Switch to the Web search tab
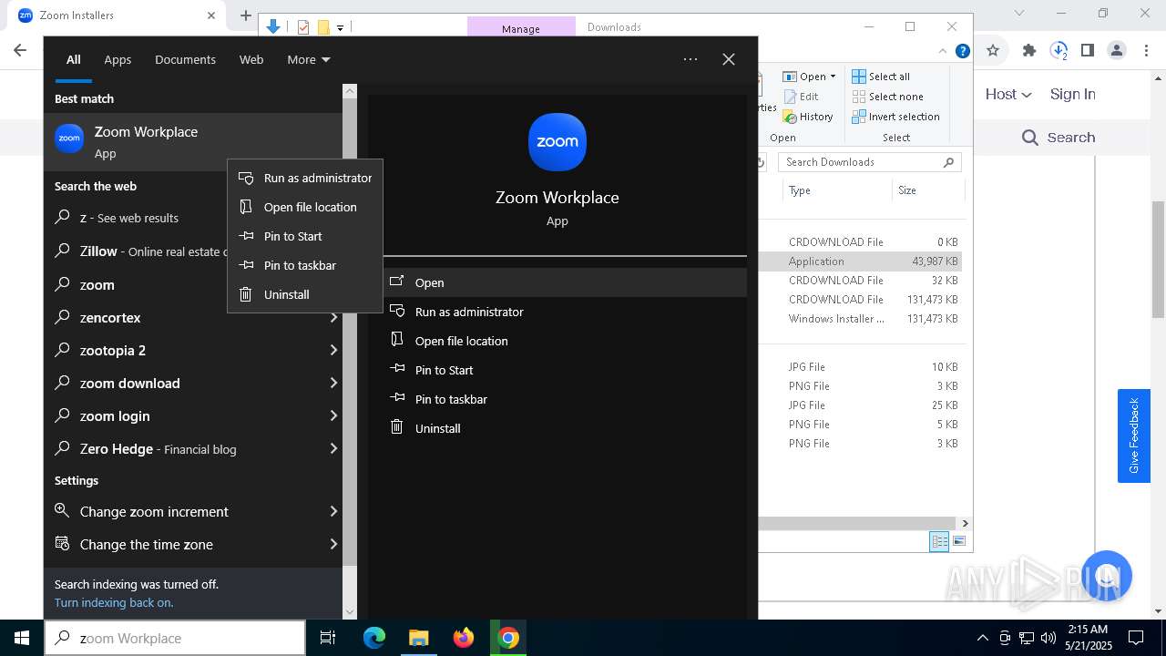This screenshot has height=656, width=1166. tap(251, 59)
